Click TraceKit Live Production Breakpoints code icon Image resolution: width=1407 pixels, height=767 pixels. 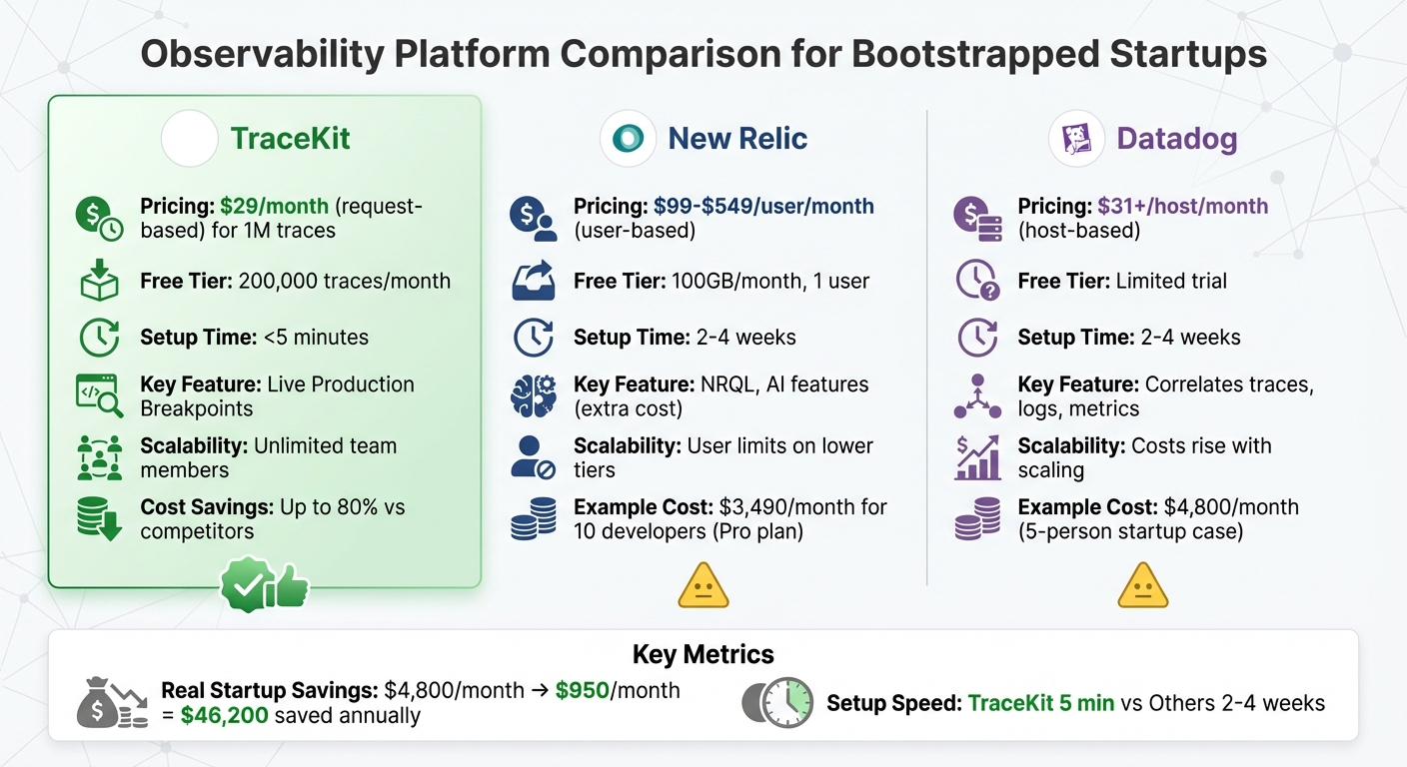99,395
